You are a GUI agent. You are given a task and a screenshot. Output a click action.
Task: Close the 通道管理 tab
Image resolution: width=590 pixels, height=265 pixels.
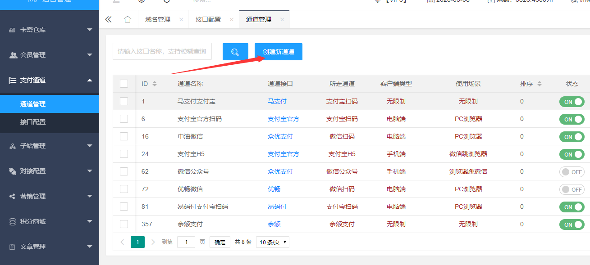(282, 20)
